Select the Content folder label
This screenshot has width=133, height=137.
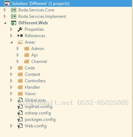click(x=33, y=74)
